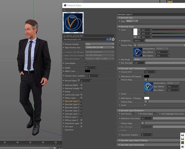This screenshot has height=149, width=185.
Task: Enable the Luminosity Layer checkbox
Action: 81,94
